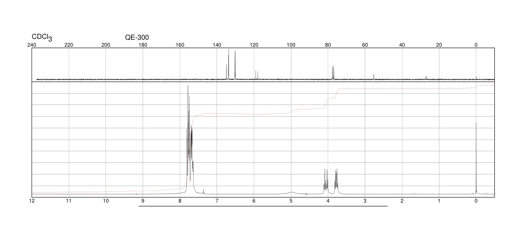Click the TMS reference peak at 0 ppm
Image resolution: width=529 pixels, height=228 pixels.
(x=476, y=158)
